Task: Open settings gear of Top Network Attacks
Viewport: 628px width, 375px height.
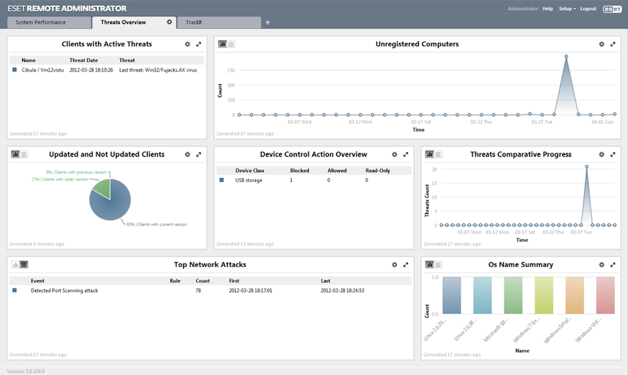Action: pos(394,264)
